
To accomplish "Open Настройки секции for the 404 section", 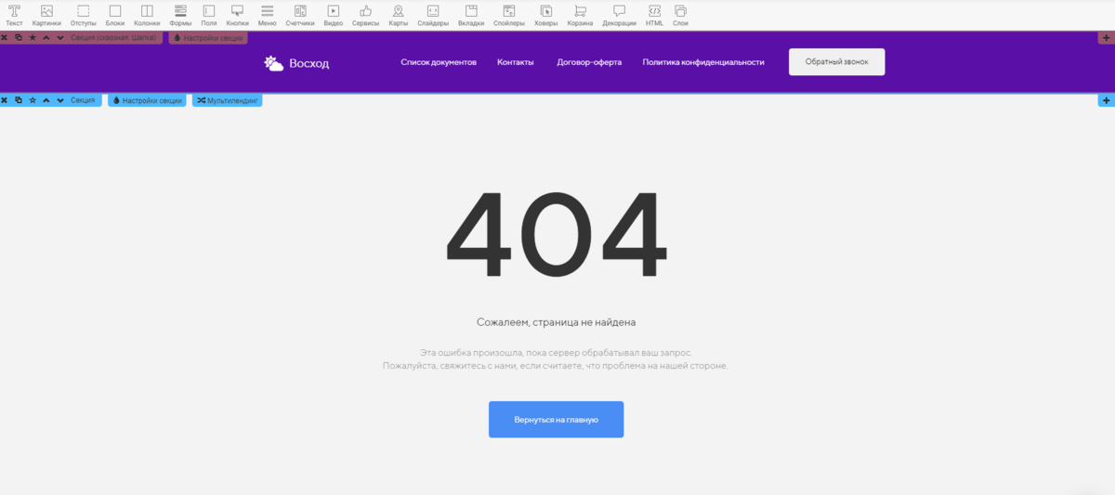I will point(147,100).
